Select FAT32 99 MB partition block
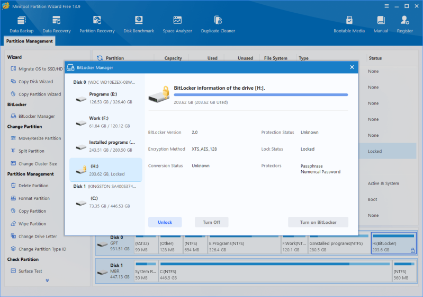 [x=146, y=244]
